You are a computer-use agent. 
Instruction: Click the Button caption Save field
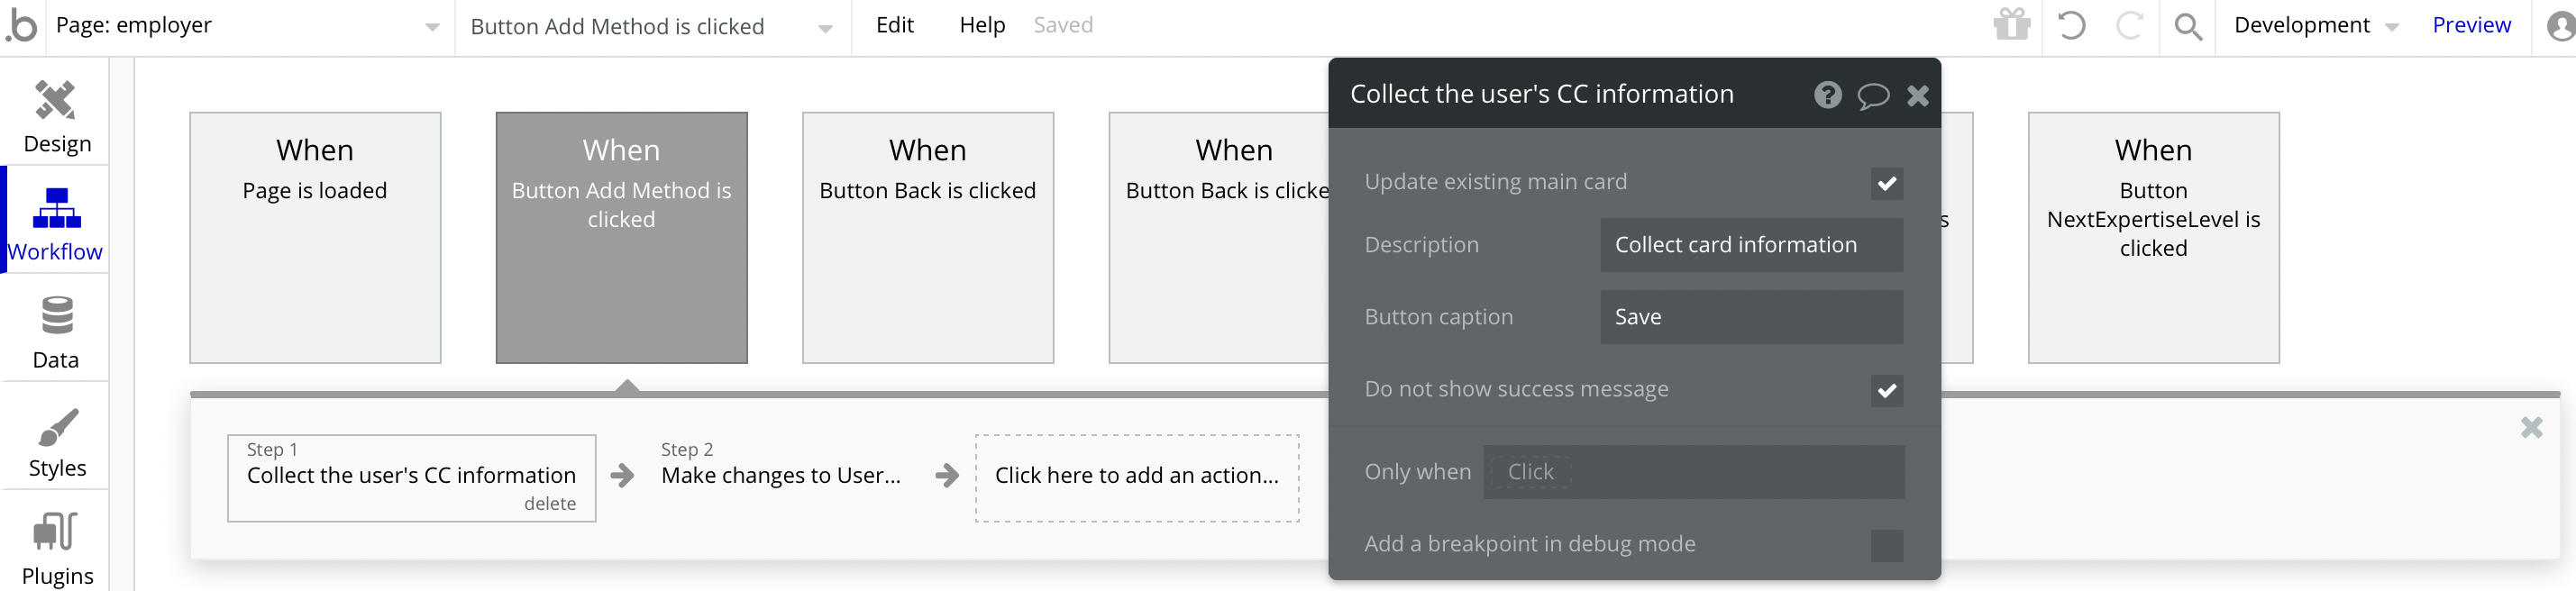coord(1750,317)
